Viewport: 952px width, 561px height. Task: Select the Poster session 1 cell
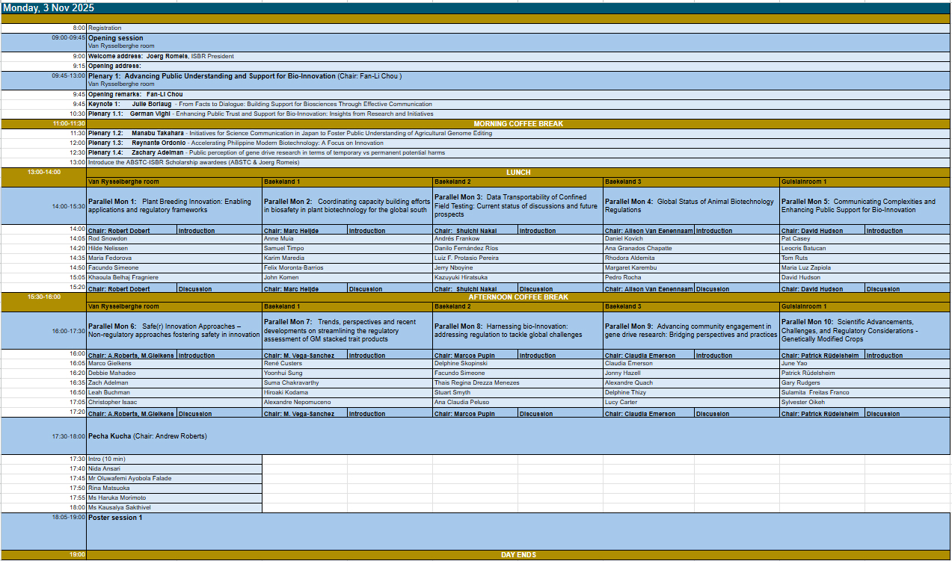click(x=115, y=518)
